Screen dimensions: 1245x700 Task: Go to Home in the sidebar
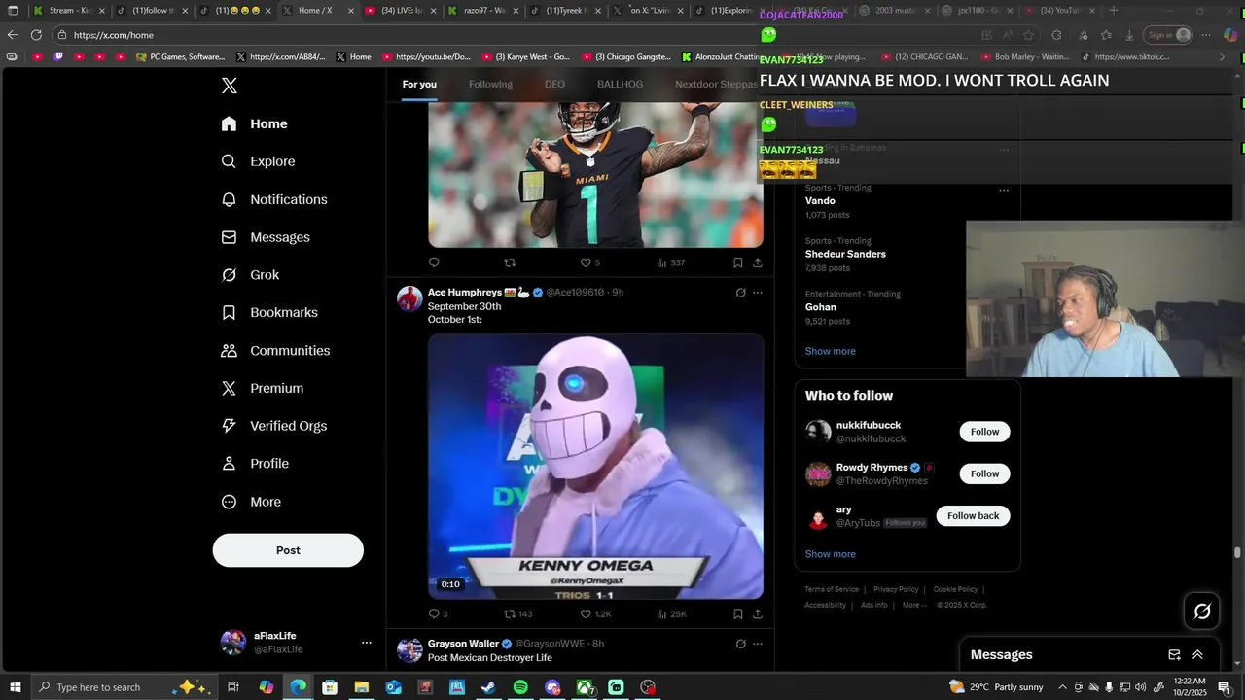tap(254, 123)
